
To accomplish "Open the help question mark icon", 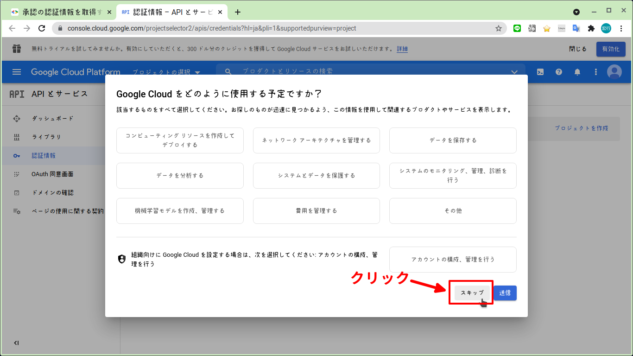I will [x=558, y=72].
